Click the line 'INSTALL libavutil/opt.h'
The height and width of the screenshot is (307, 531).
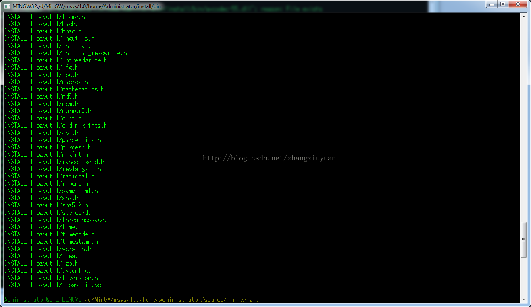(x=42, y=133)
